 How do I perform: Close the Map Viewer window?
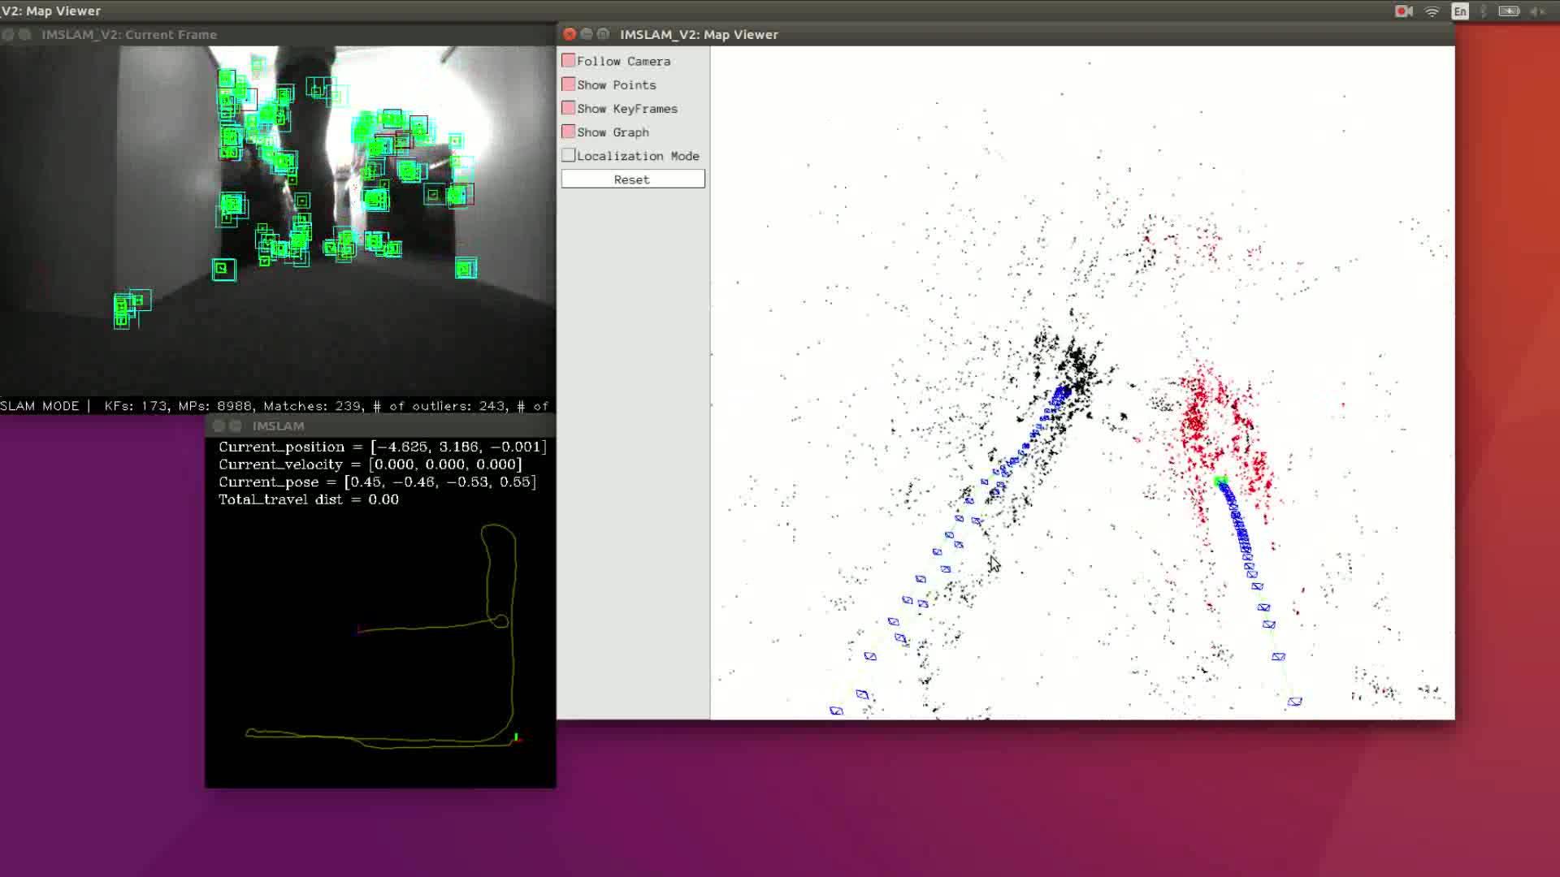pyautogui.click(x=570, y=34)
